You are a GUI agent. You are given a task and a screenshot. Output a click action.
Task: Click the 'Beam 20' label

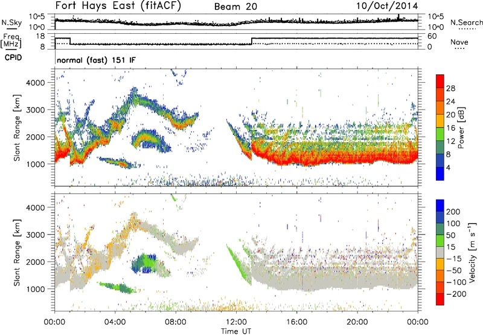pyautogui.click(x=235, y=7)
